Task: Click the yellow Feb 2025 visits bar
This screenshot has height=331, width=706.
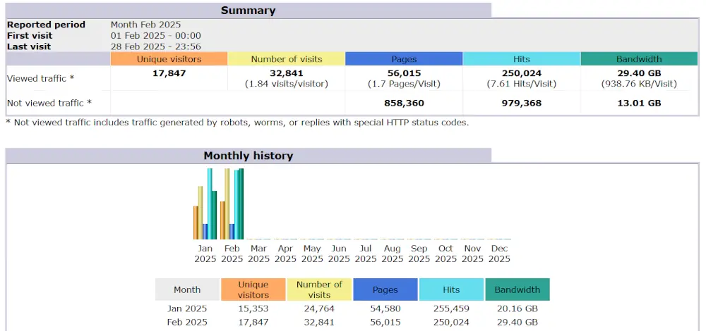Action: coord(227,204)
